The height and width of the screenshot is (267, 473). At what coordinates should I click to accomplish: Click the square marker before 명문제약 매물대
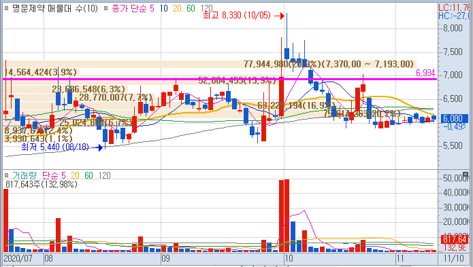pos(7,8)
